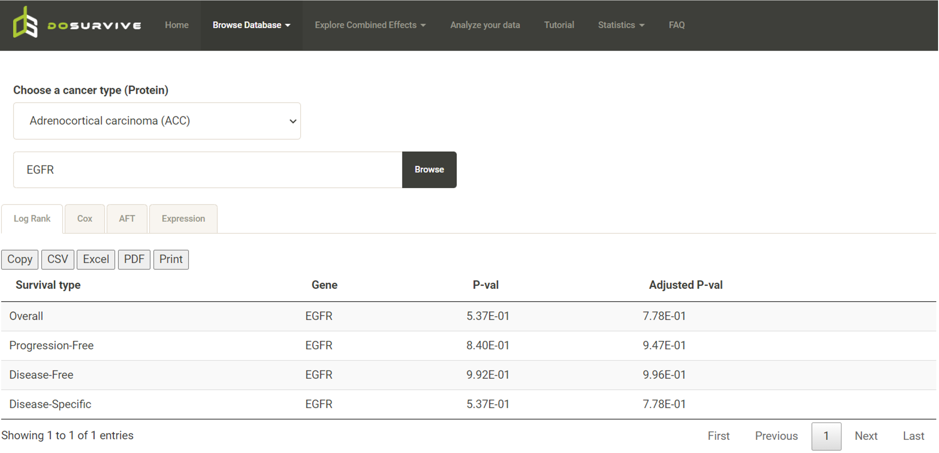
Task: Export the table as CSV
Action: (x=57, y=259)
